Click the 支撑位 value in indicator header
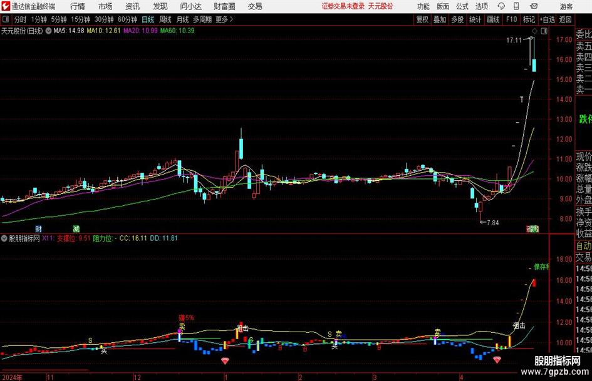592x381 pixels. [x=74, y=238]
